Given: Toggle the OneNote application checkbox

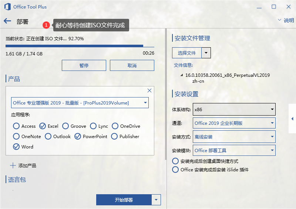Looking at the screenshot, I should coord(16,136).
